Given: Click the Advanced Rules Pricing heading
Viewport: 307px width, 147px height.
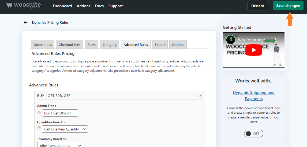Looking at the screenshot, I should [x=53, y=53].
